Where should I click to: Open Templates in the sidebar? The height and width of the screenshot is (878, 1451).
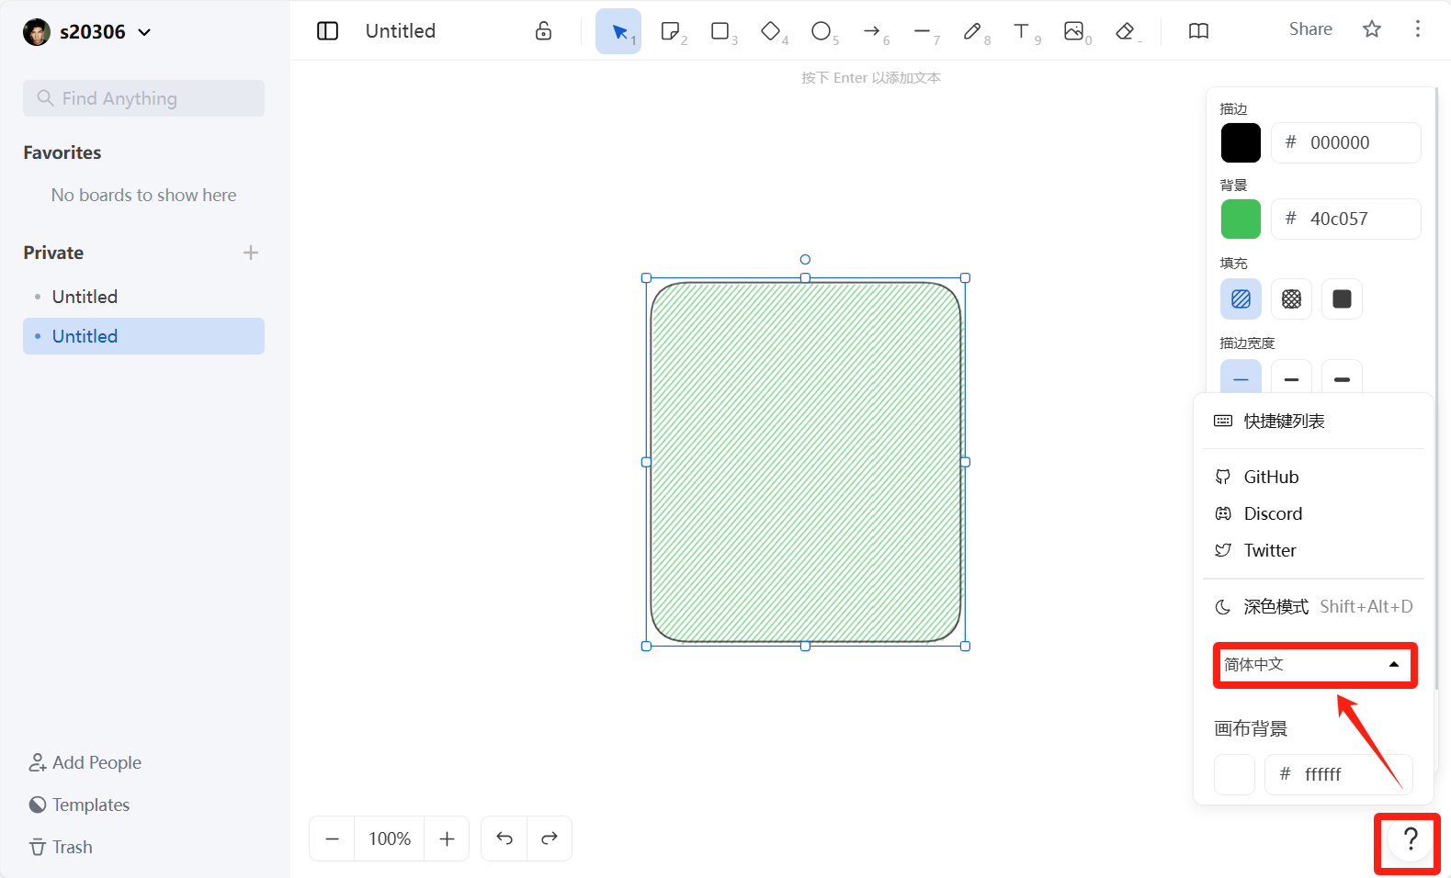[x=90, y=805]
